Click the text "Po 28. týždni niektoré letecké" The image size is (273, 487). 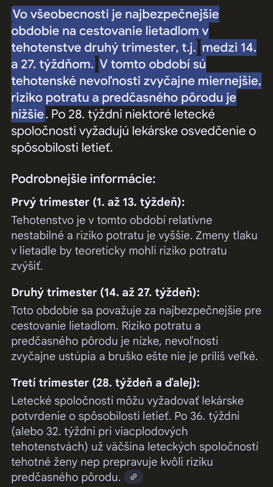tap(133, 114)
